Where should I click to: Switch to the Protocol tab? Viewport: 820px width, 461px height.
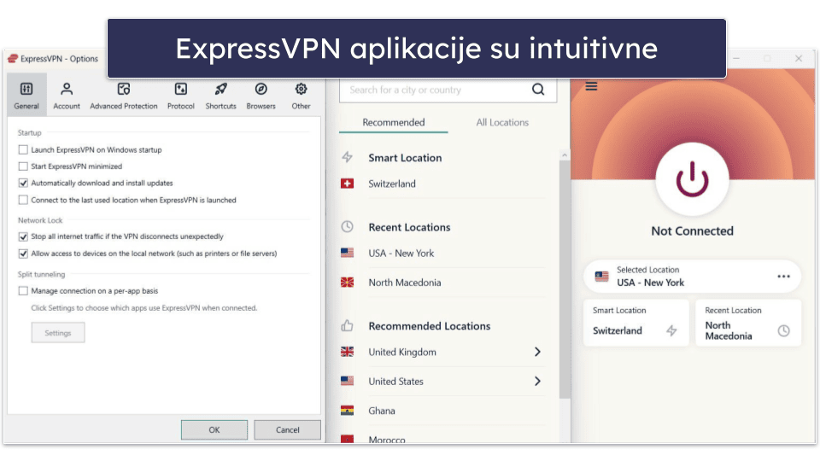click(180, 95)
